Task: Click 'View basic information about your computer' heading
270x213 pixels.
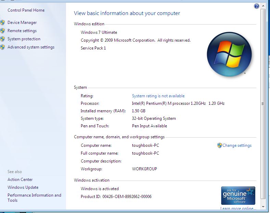Action: click(127, 13)
